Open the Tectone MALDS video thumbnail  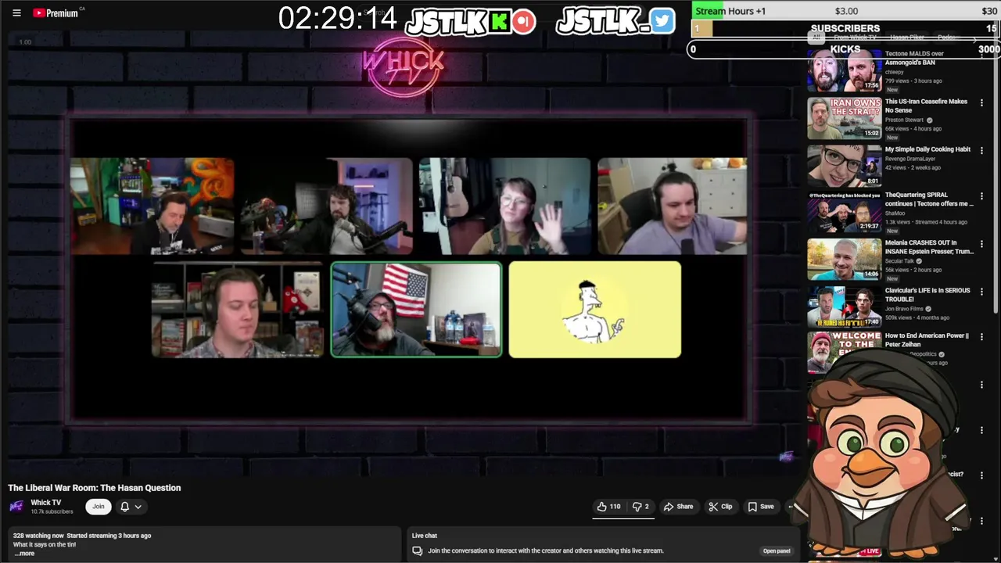(x=845, y=72)
